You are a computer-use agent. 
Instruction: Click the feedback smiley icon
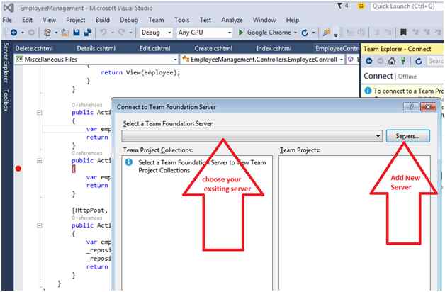click(x=361, y=6)
